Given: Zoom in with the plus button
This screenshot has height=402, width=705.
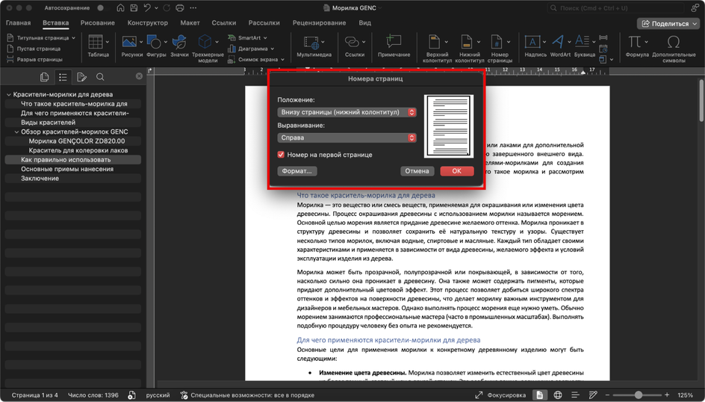Looking at the screenshot, I should tap(667, 395).
